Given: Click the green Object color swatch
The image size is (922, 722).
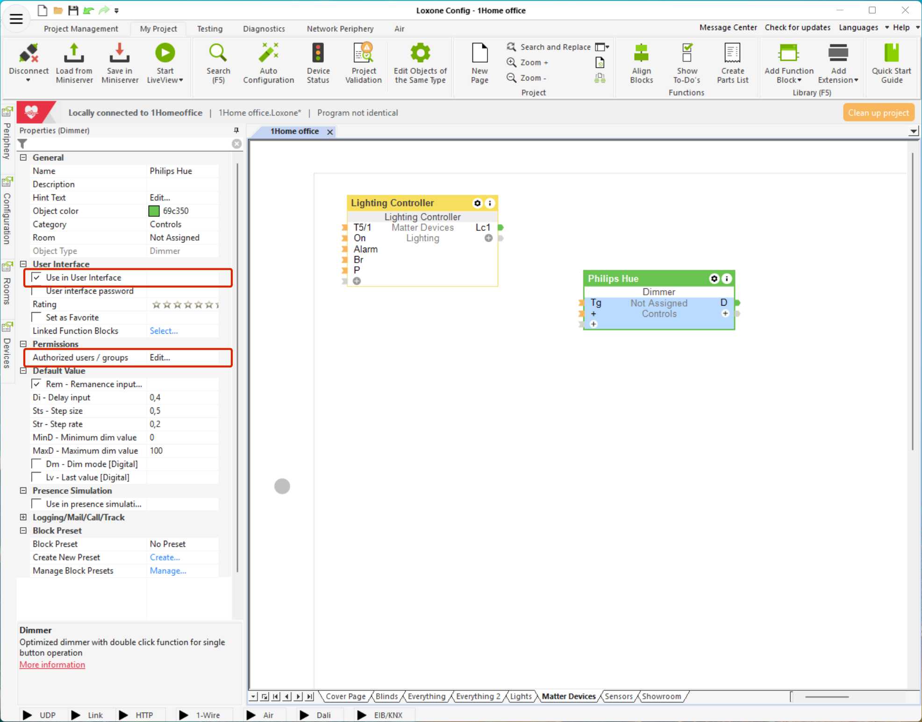Looking at the screenshot, I should (x=154, y=211).
